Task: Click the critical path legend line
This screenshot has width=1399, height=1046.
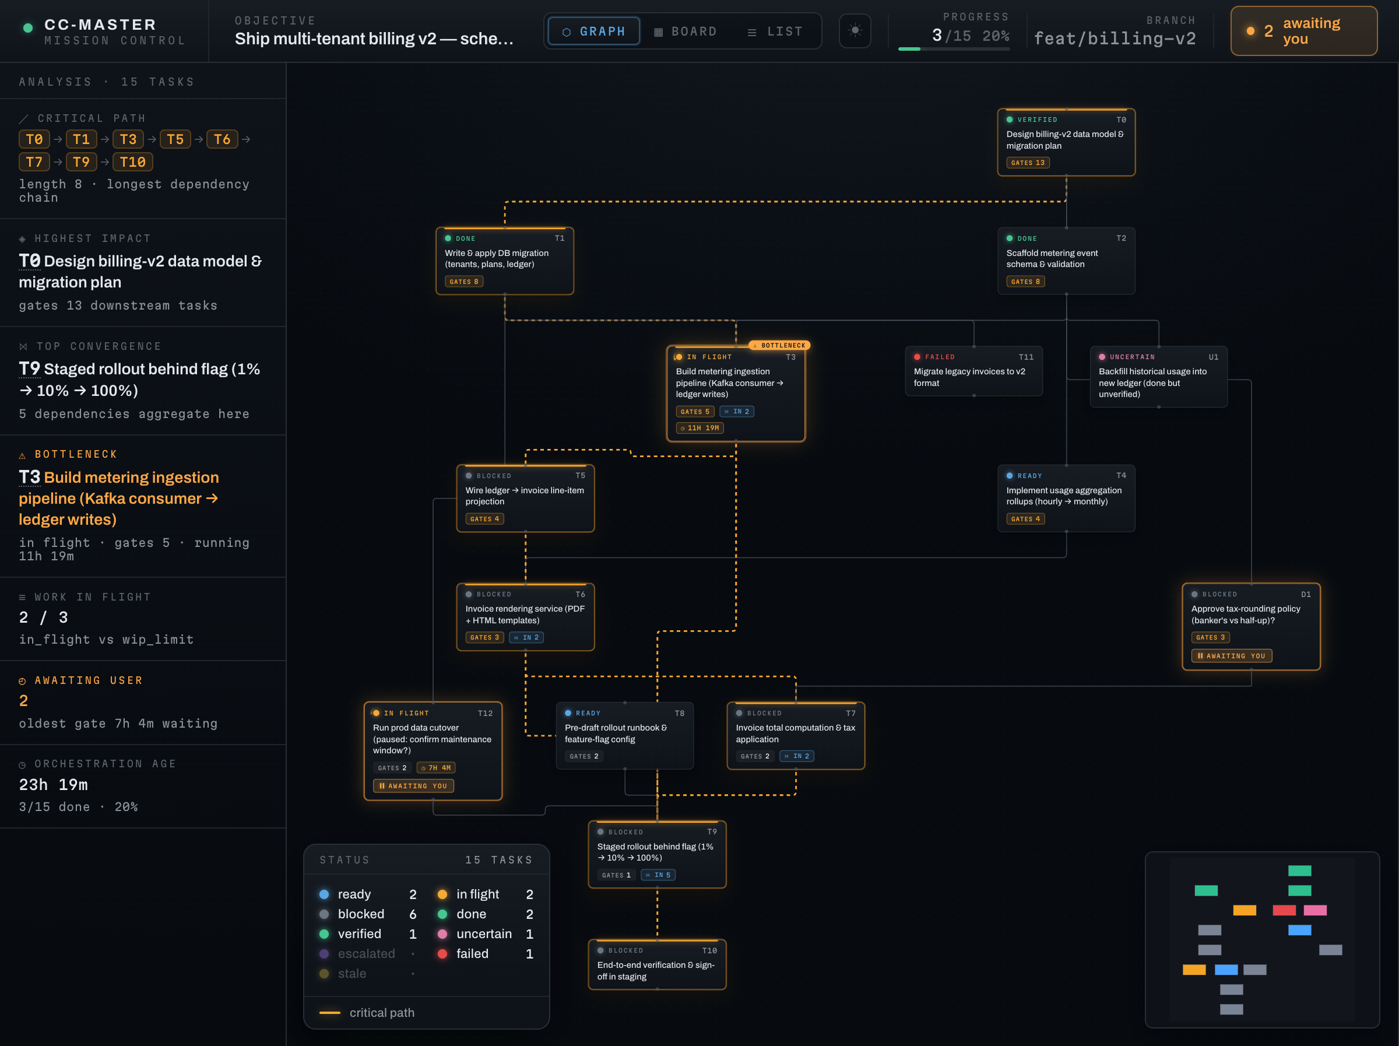Action: pyautogui.click(x=329, y=1013)
